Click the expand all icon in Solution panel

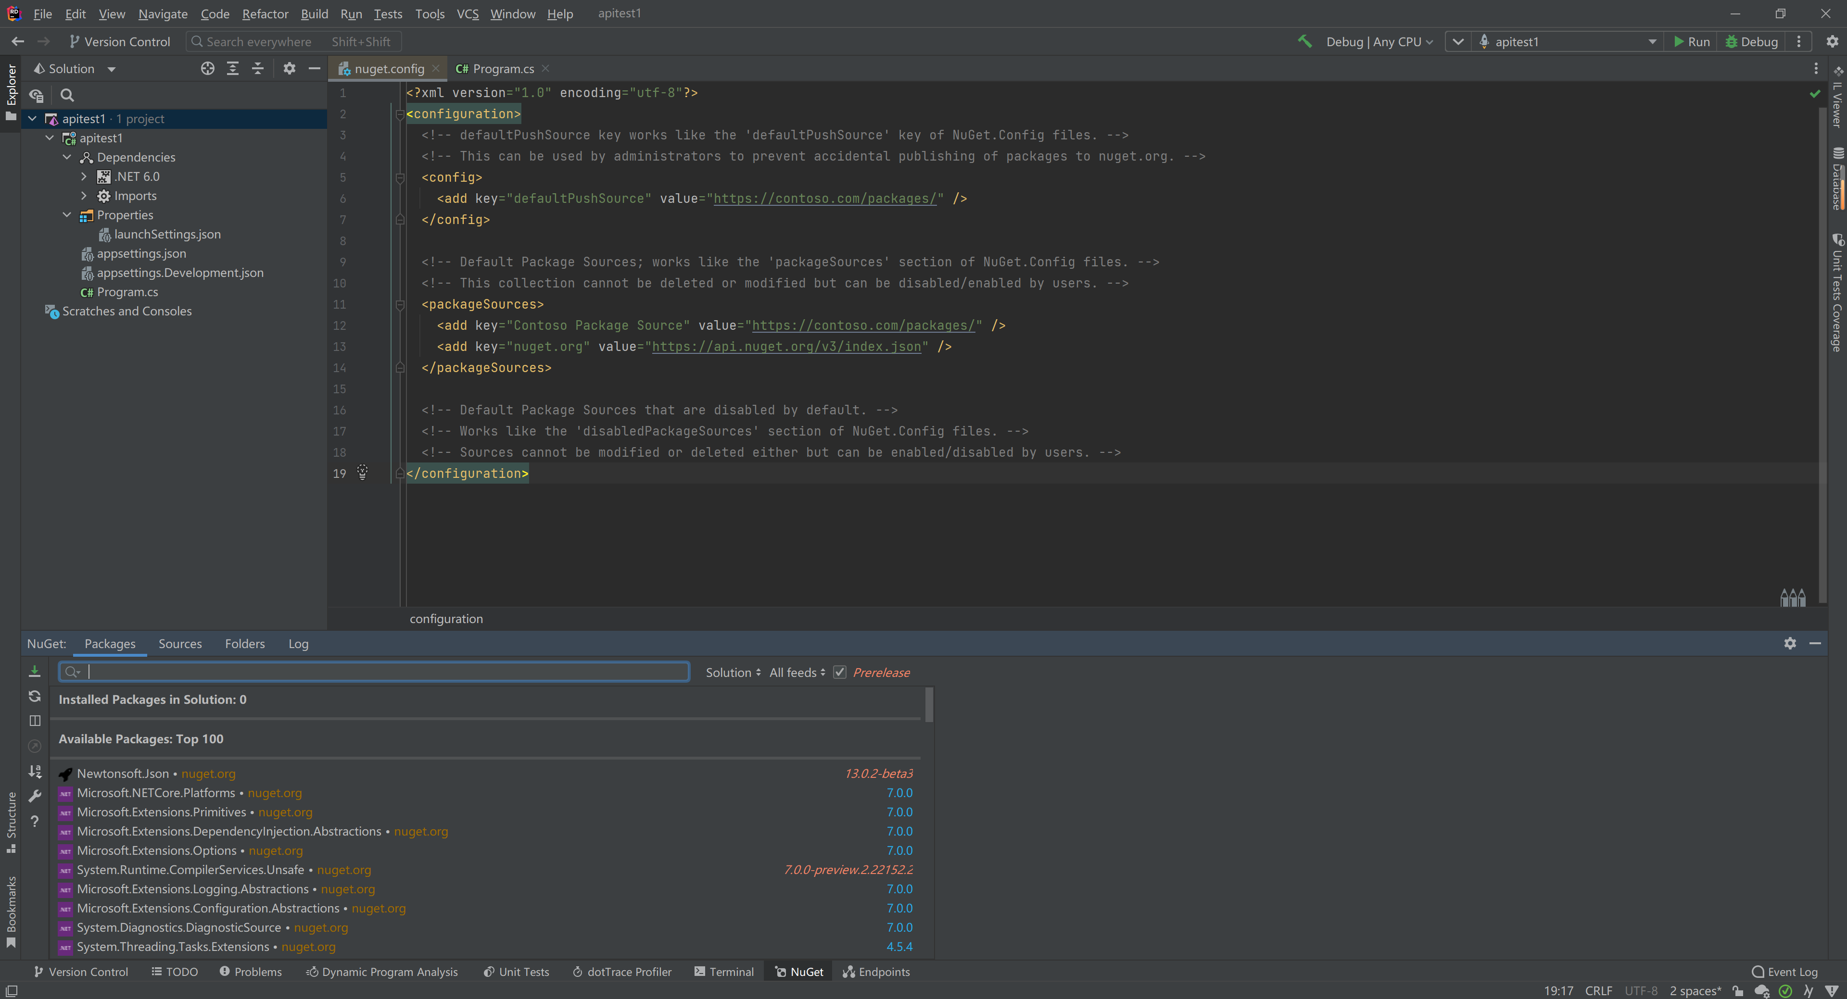click(232, 69)
